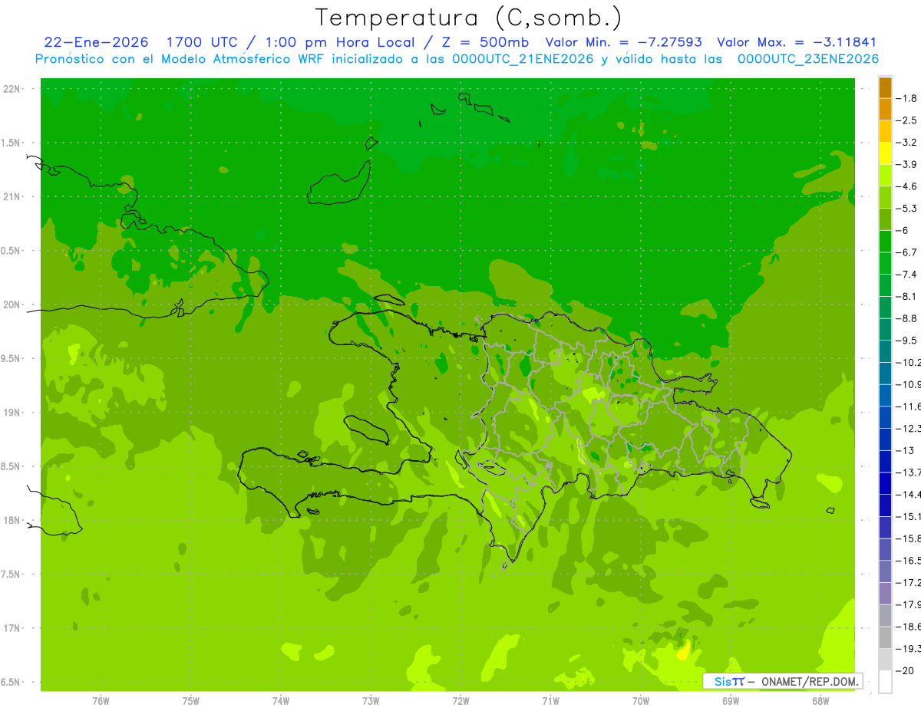Viewport: 921px width, 711px height.
Task: Click the '0000UTC_23ENE2026' valid-until timestamp
Action: coord(808,59)
